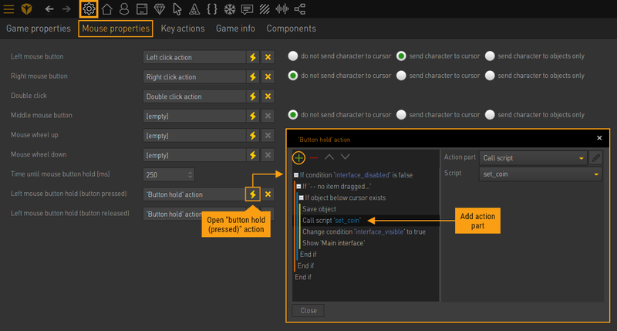Edit Double click action lightning icon
Image resolution: width=617 pixels, height=331 pixels.
tap(253, 96)
